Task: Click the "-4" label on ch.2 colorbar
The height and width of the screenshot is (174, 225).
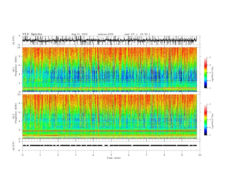Action: tap(209, 112)
